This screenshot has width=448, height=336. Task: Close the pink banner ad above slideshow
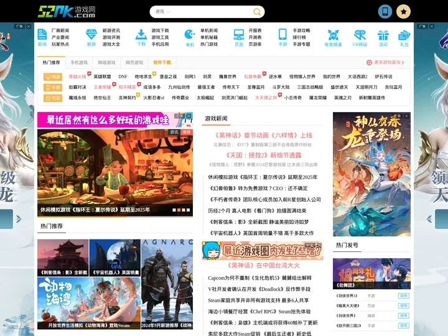[x=189, y=116]
